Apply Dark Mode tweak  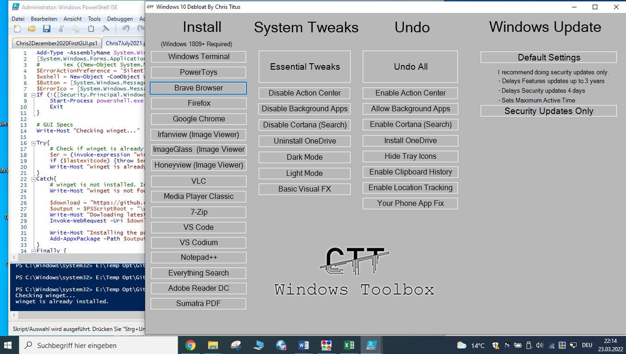[305, 157]
